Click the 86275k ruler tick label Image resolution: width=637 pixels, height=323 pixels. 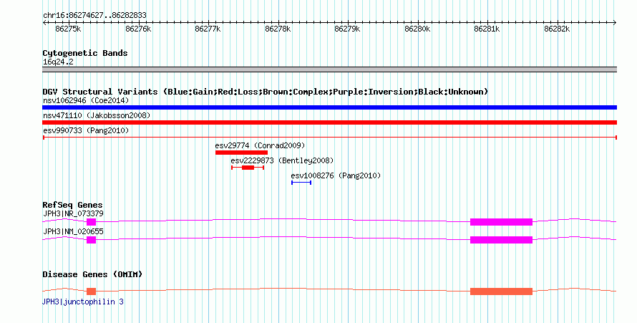[x=68, y=29]
